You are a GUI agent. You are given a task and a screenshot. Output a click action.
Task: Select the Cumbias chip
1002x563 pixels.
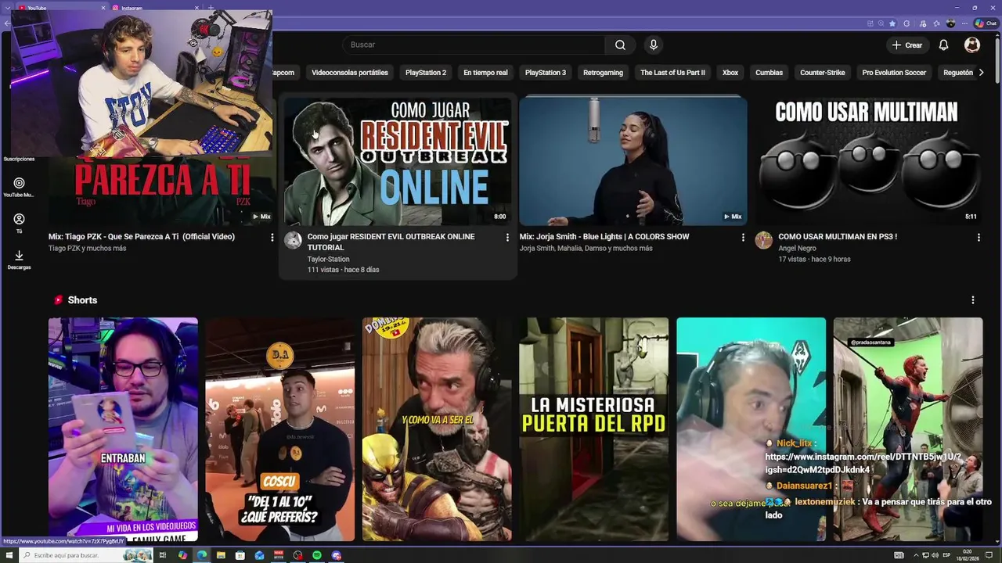769,73
